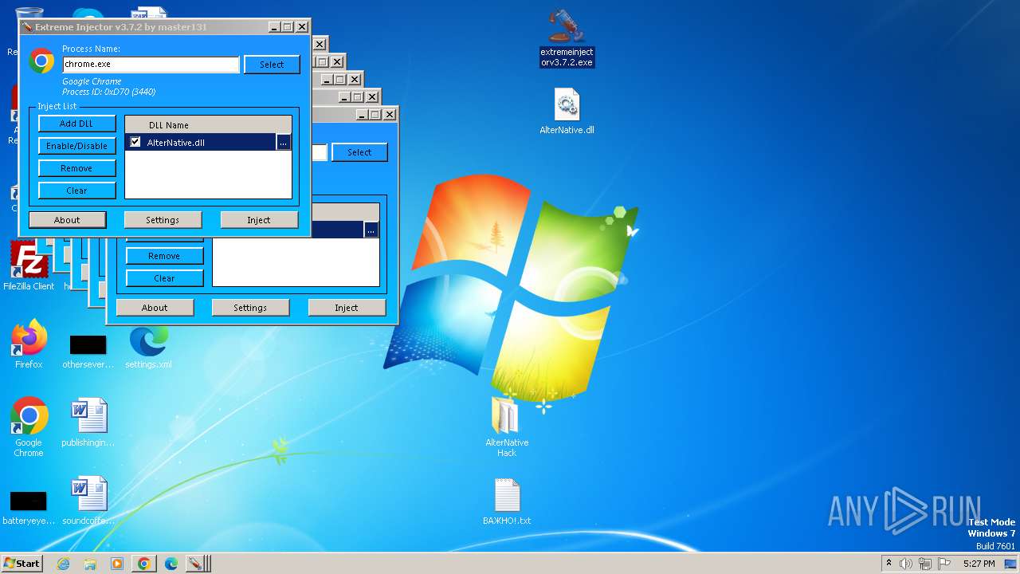Open the AlterNative Hack folder icon
Viewport: 1020px width, 574px height.
click(507, 427)
